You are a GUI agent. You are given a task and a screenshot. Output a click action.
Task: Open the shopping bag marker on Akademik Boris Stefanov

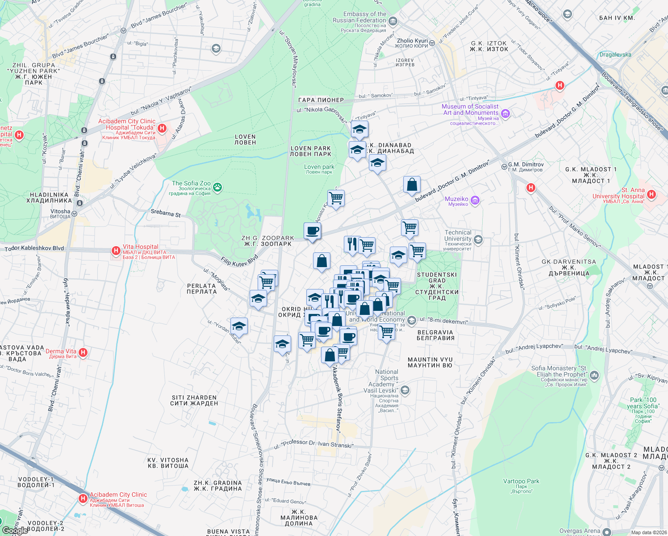tap(330, 356)
